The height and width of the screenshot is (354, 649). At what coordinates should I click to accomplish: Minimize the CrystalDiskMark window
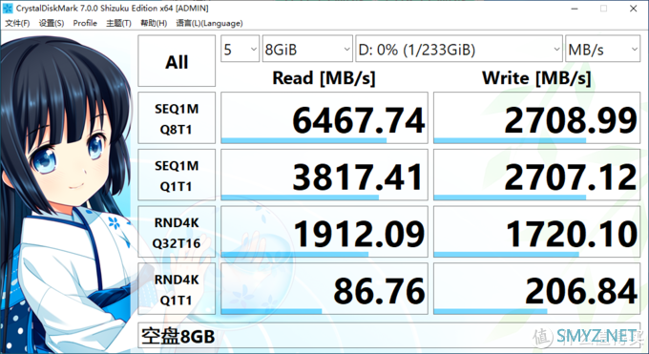point(575,9)
